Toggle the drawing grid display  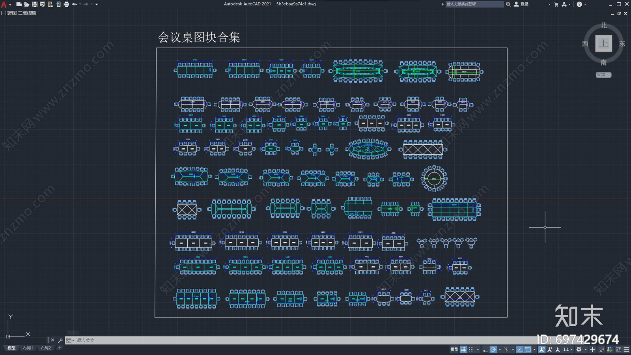click(x=463, y=349)
